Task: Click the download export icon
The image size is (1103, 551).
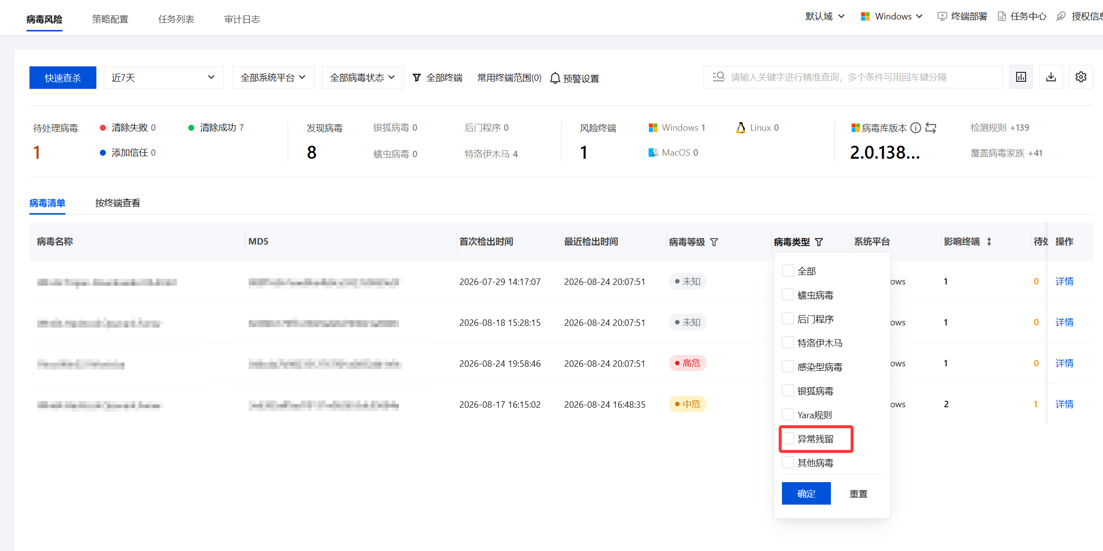Action: [1051, 77]
